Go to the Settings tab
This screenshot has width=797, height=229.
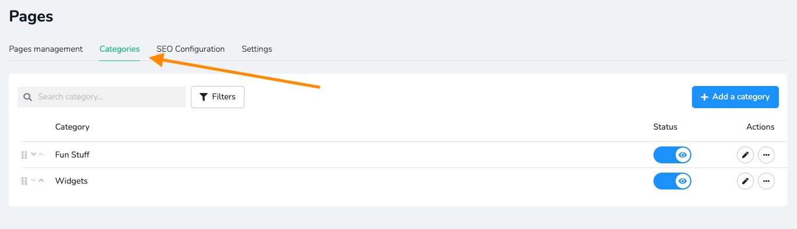[x=257, y=49]
